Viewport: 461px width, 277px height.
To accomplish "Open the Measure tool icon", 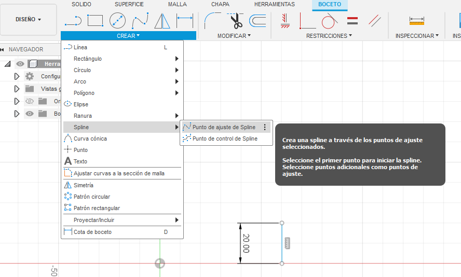I will coord(416,21).
